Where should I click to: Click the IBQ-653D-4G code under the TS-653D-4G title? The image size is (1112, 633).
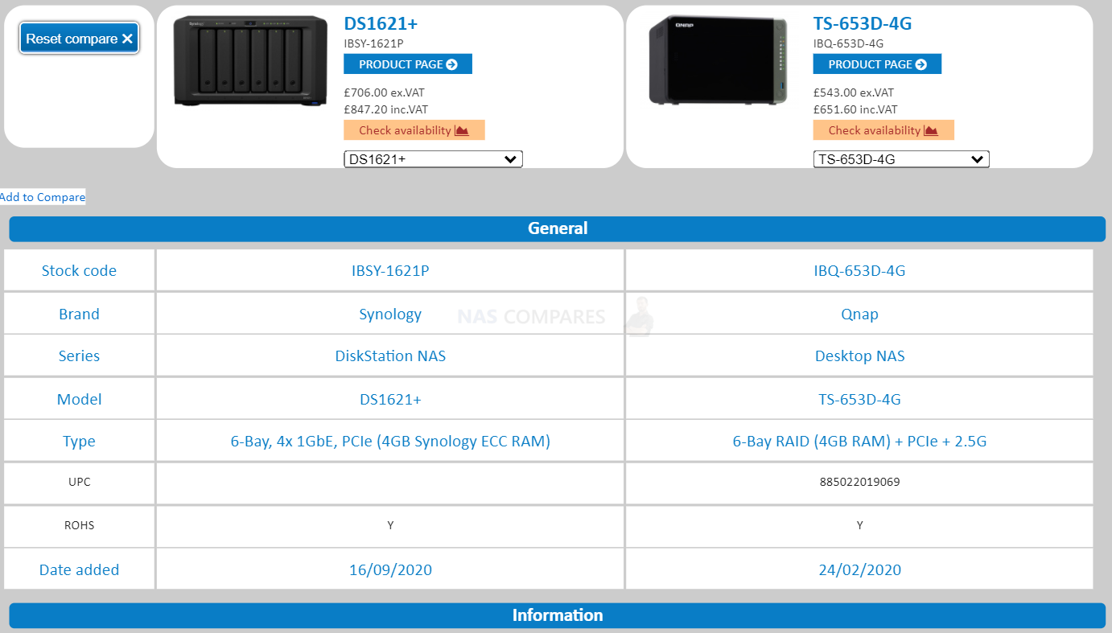(x=849, y=43)
